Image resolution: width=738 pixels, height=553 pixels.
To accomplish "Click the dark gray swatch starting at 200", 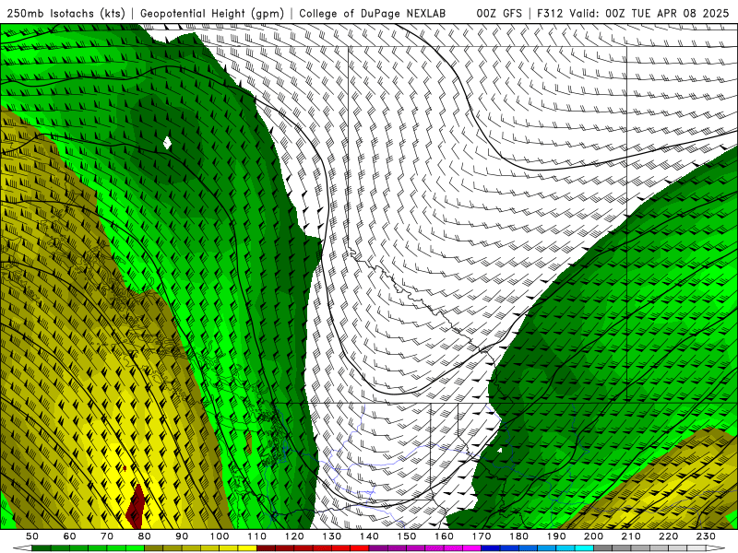I will 603,548.
